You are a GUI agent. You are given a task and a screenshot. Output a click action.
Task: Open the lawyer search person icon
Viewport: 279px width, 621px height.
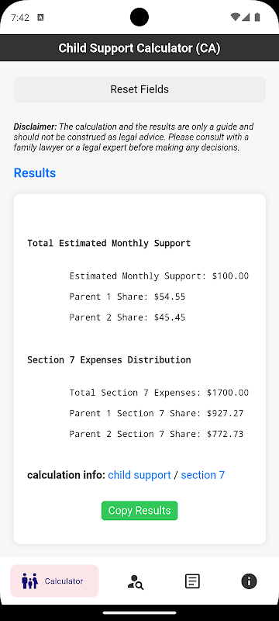[136, 581]
